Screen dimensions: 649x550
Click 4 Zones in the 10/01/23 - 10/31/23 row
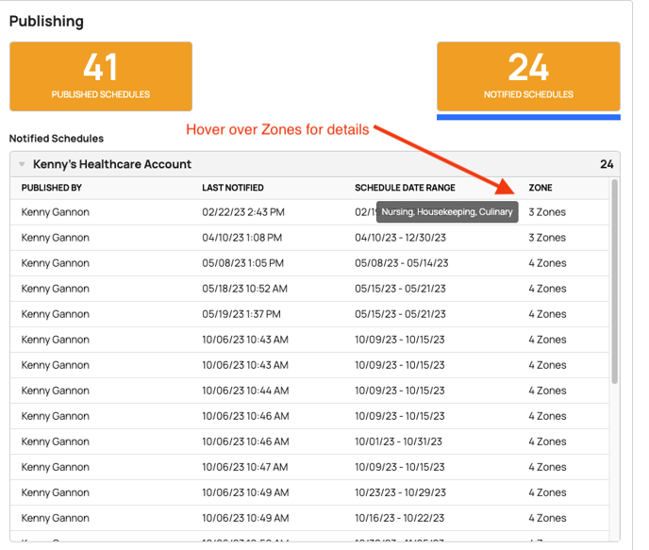click(x=547, y=442)
